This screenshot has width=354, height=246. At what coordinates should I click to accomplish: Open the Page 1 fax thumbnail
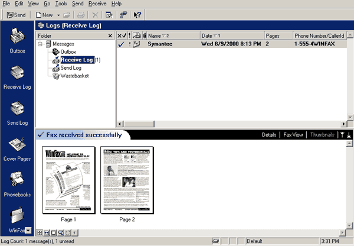[x=68, y=180]
